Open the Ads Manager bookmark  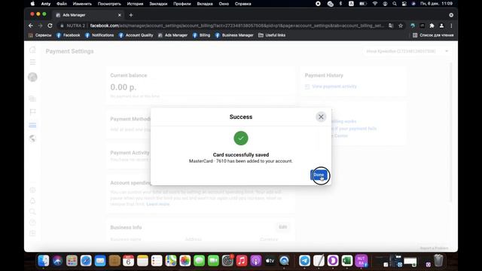click(x=172, y=35)
